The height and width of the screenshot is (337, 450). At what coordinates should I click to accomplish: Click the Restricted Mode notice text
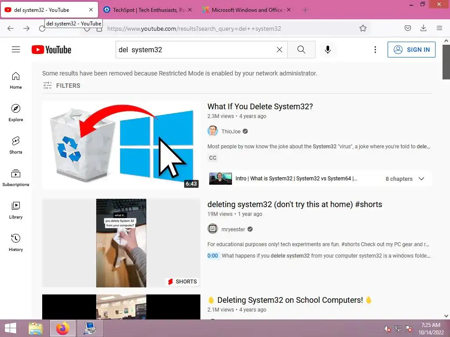180,73
